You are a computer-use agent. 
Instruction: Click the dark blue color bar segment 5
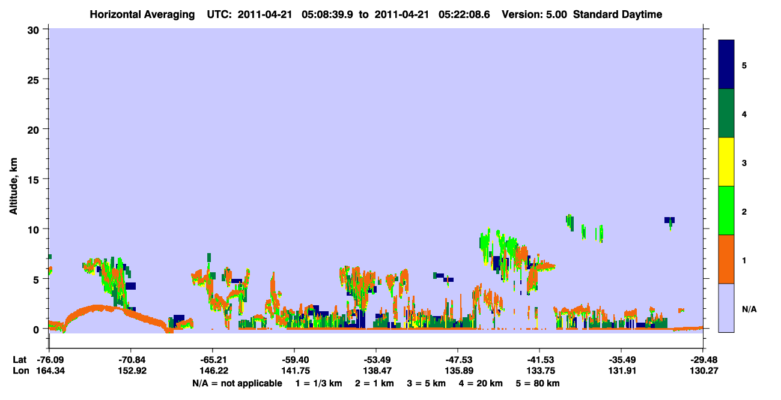tap(726, 64)
